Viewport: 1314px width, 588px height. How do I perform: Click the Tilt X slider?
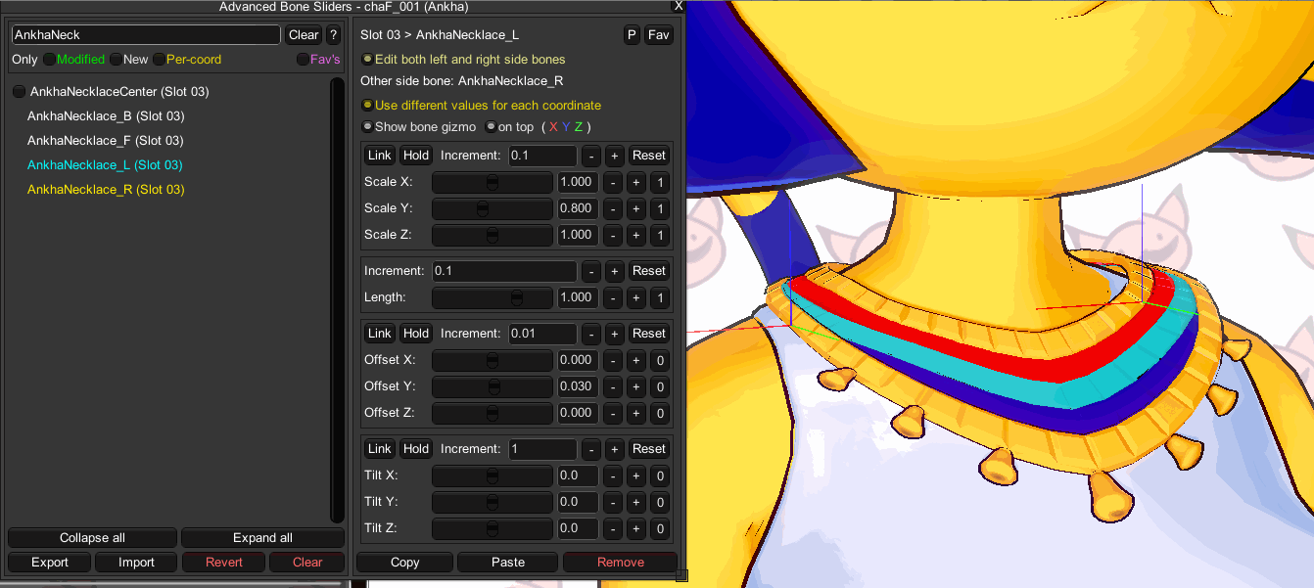[493, 475]
